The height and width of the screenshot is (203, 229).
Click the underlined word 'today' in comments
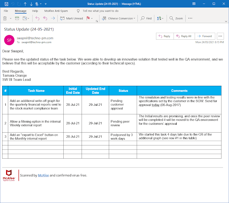[155, 105]
